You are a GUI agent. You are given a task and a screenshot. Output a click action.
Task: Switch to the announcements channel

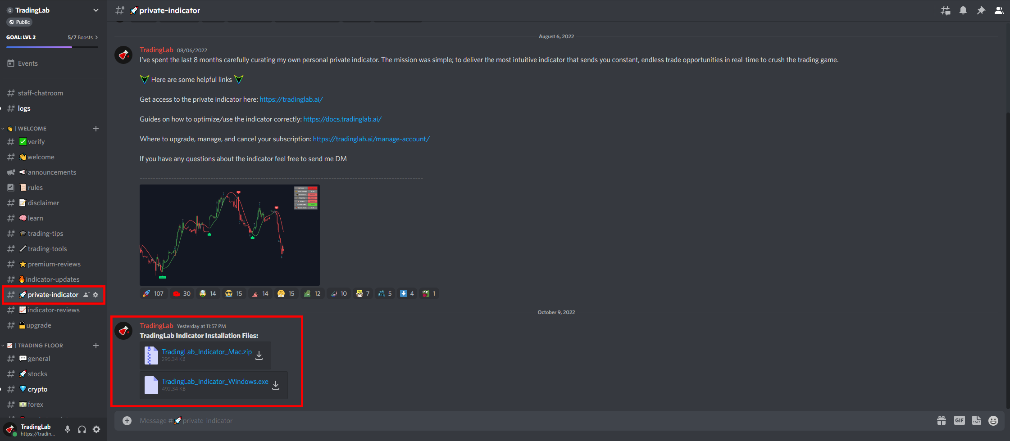click(x=52, y=172)
